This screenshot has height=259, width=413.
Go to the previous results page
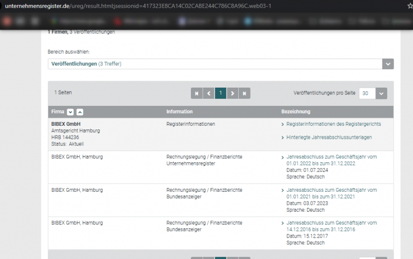pyautogui.click(x=209, y=93)
